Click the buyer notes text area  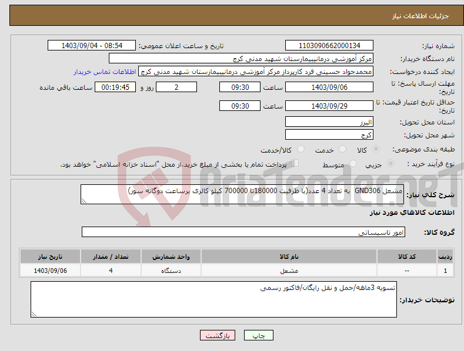click(213, 299)
